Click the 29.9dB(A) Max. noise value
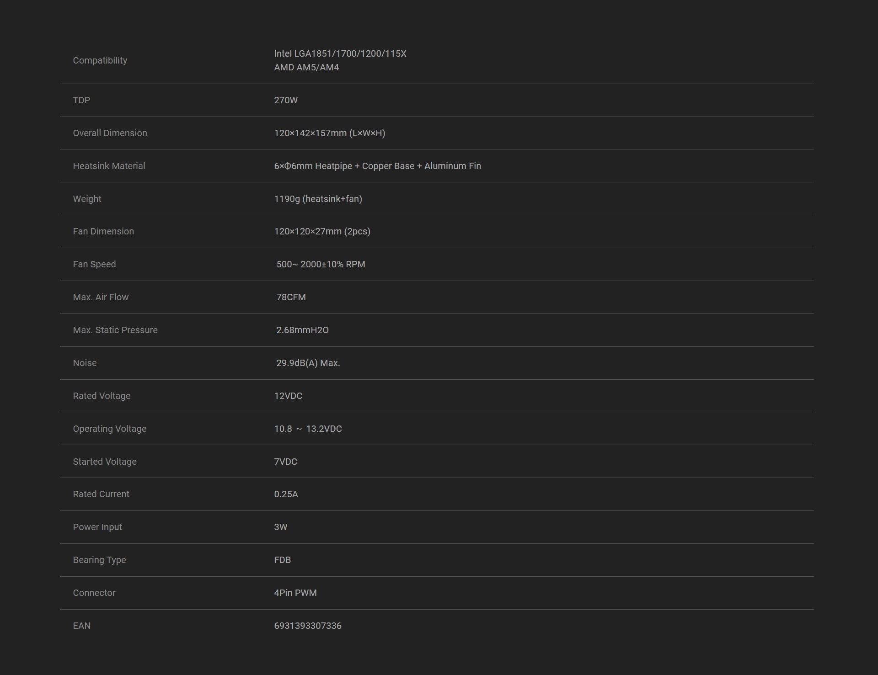Screen dimensions: 878x675 pyautogui.click(x=307, y=363)
